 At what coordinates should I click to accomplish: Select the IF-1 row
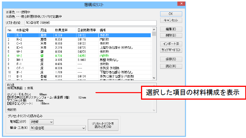pyautogui.click(x=79, y=72)
